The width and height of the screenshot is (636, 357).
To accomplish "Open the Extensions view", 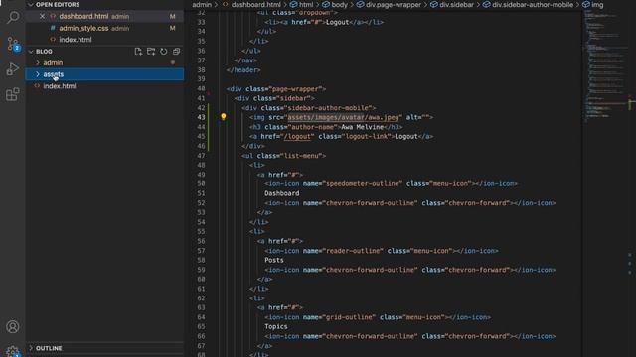I will [13, 94].
